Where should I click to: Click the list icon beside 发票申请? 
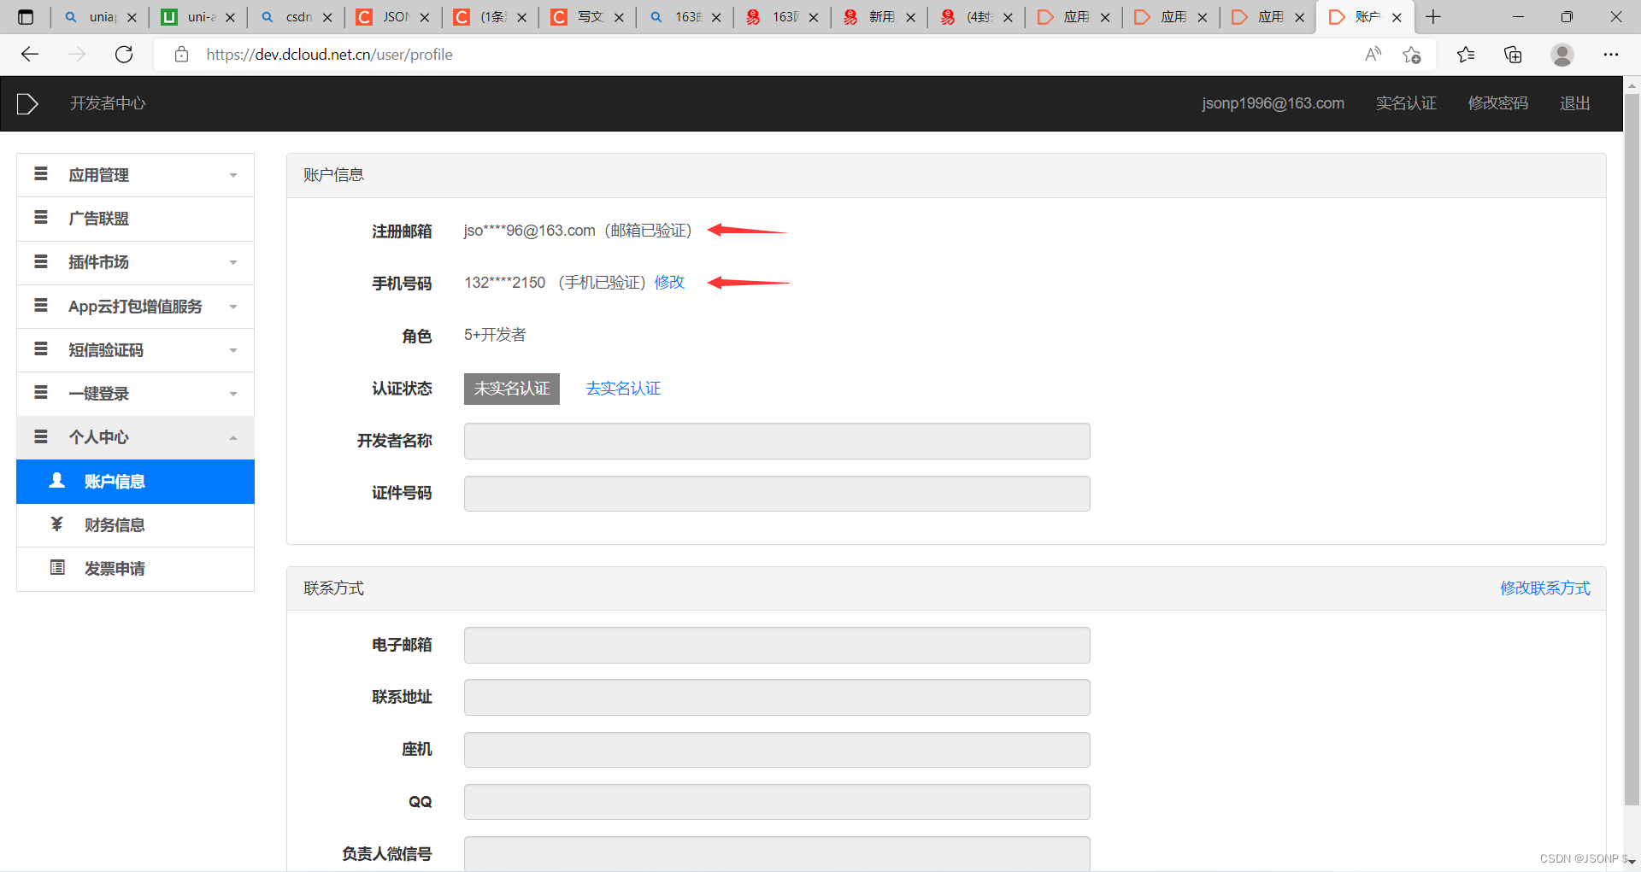pos(57,567)
